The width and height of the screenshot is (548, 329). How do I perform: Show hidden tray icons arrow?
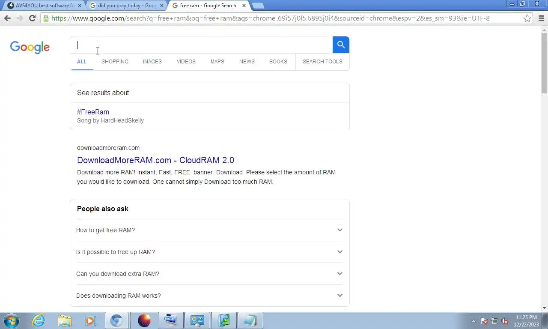point(474,321)
